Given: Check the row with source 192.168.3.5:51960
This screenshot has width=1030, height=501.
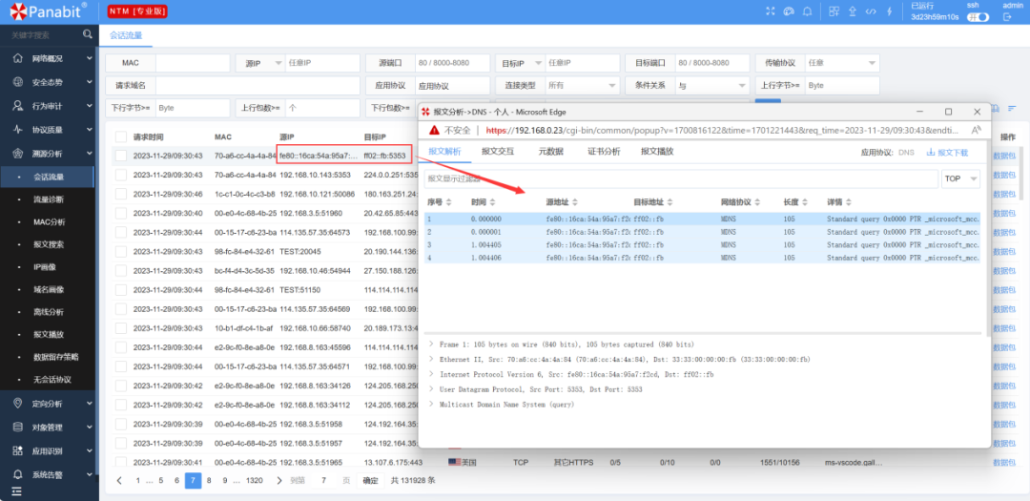Looking at the screenshot, I should pyautogui.click(x=121, y=213).
